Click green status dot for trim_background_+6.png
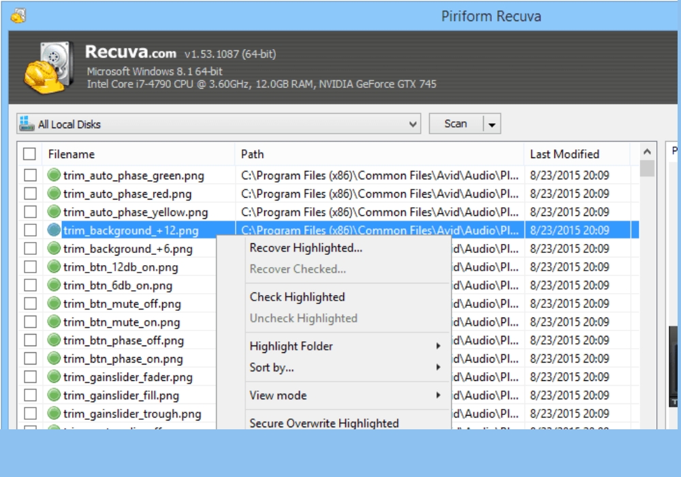 (54, 248)
